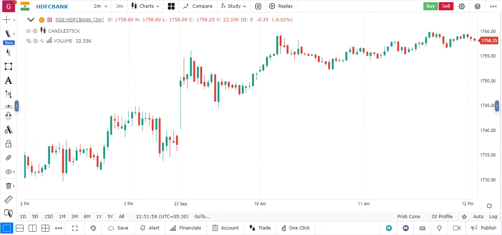Click the orange symbol color dot
Screen dimensions: 502x235
[x=42, y=20]
